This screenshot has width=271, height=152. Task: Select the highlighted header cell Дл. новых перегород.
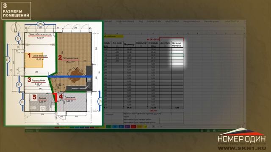(x=177, y=44)
